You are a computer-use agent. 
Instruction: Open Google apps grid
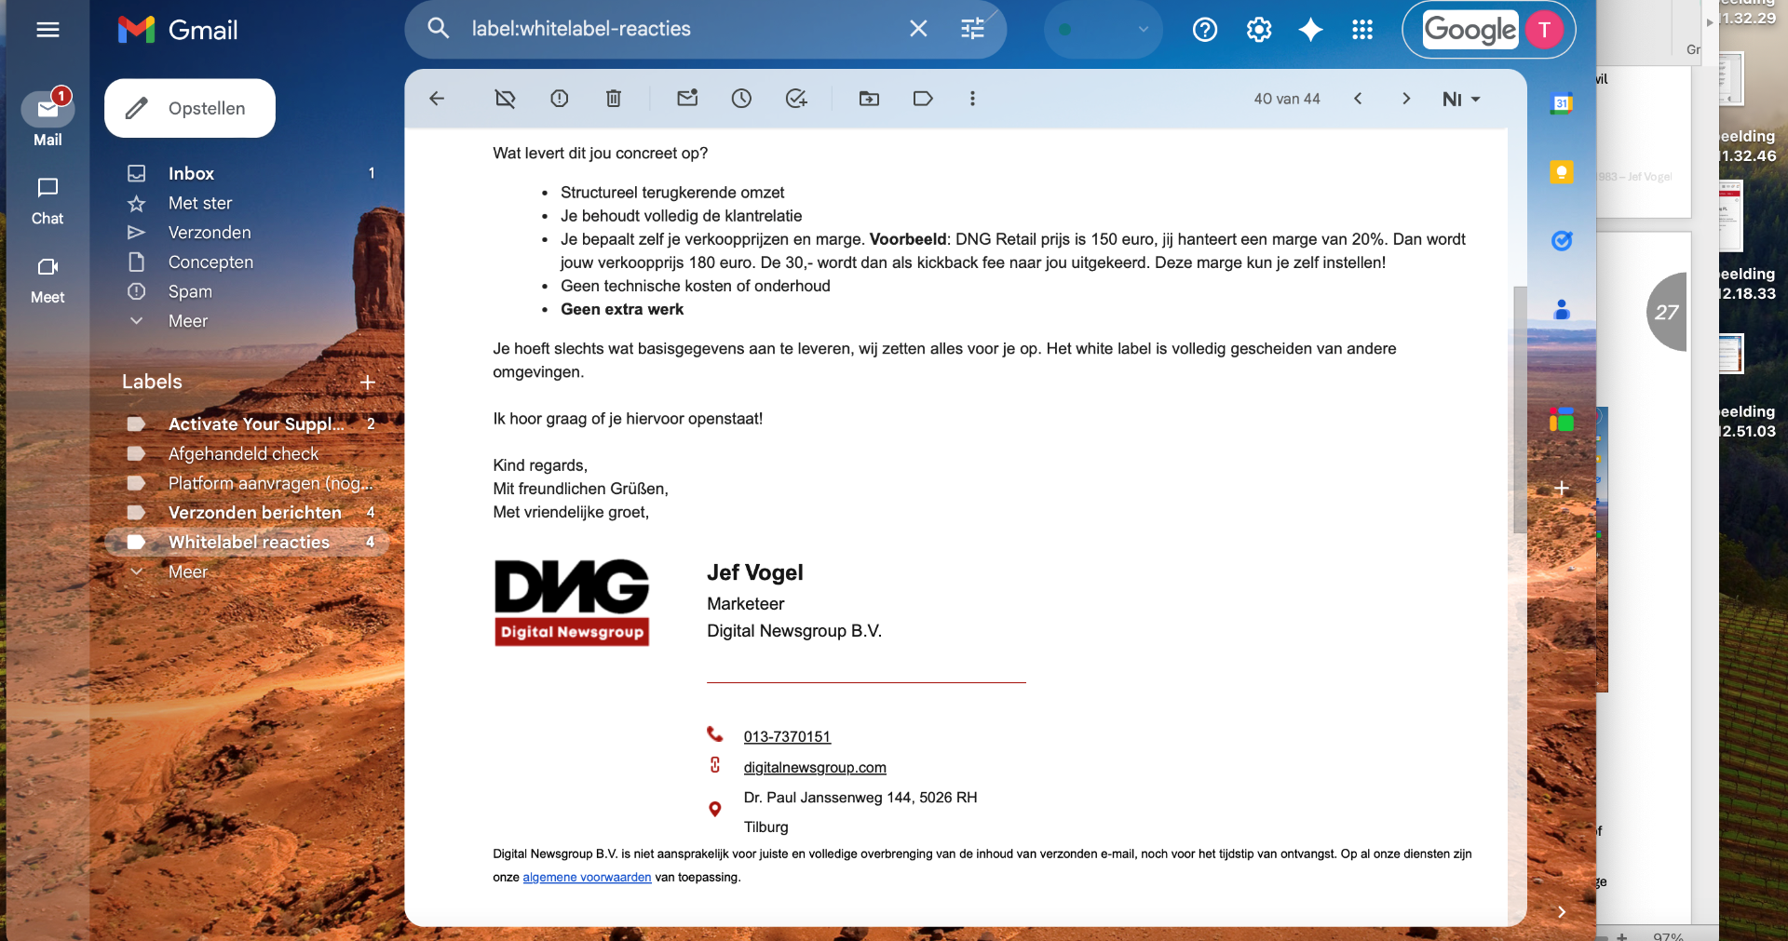(x=1361, y=30)
